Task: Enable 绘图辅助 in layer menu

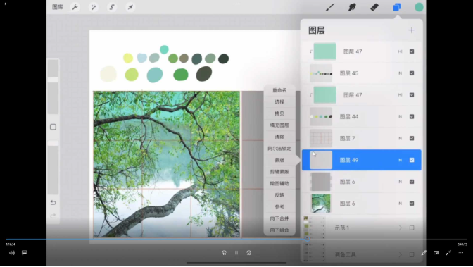Action: pyautogui.click(x=279, y=183)
